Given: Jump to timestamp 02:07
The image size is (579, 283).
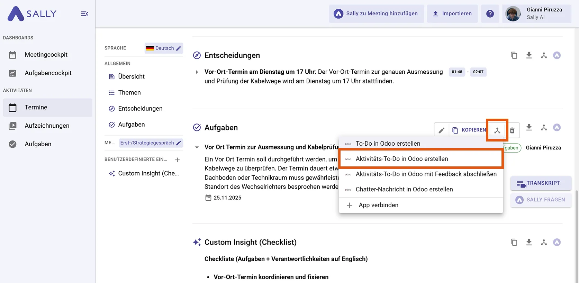Looking at the screenshot, I should [x=478, y=72].
